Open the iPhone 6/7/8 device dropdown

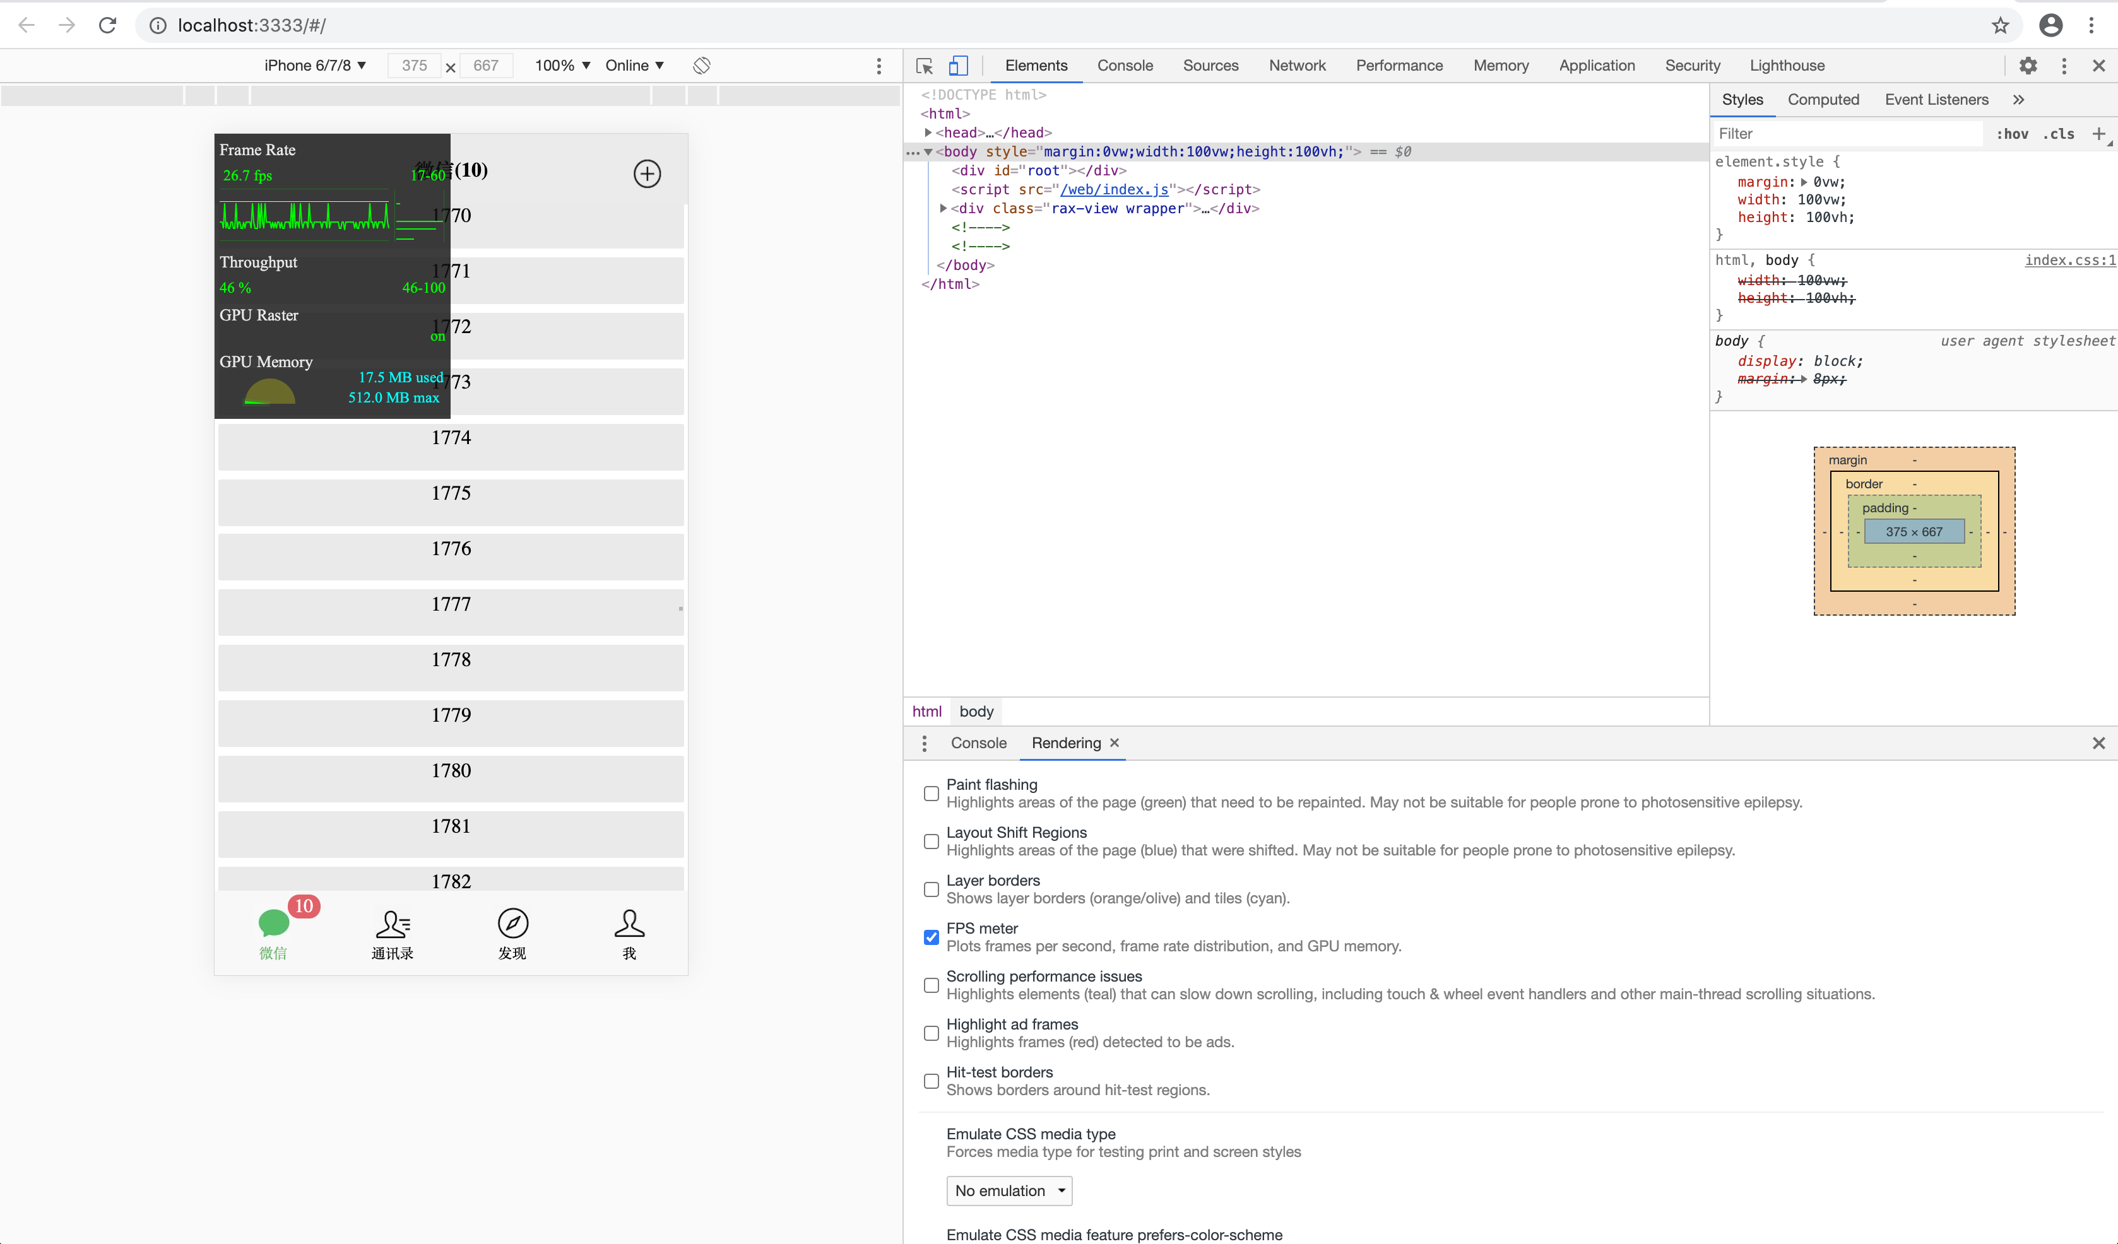tap(315, 66)
